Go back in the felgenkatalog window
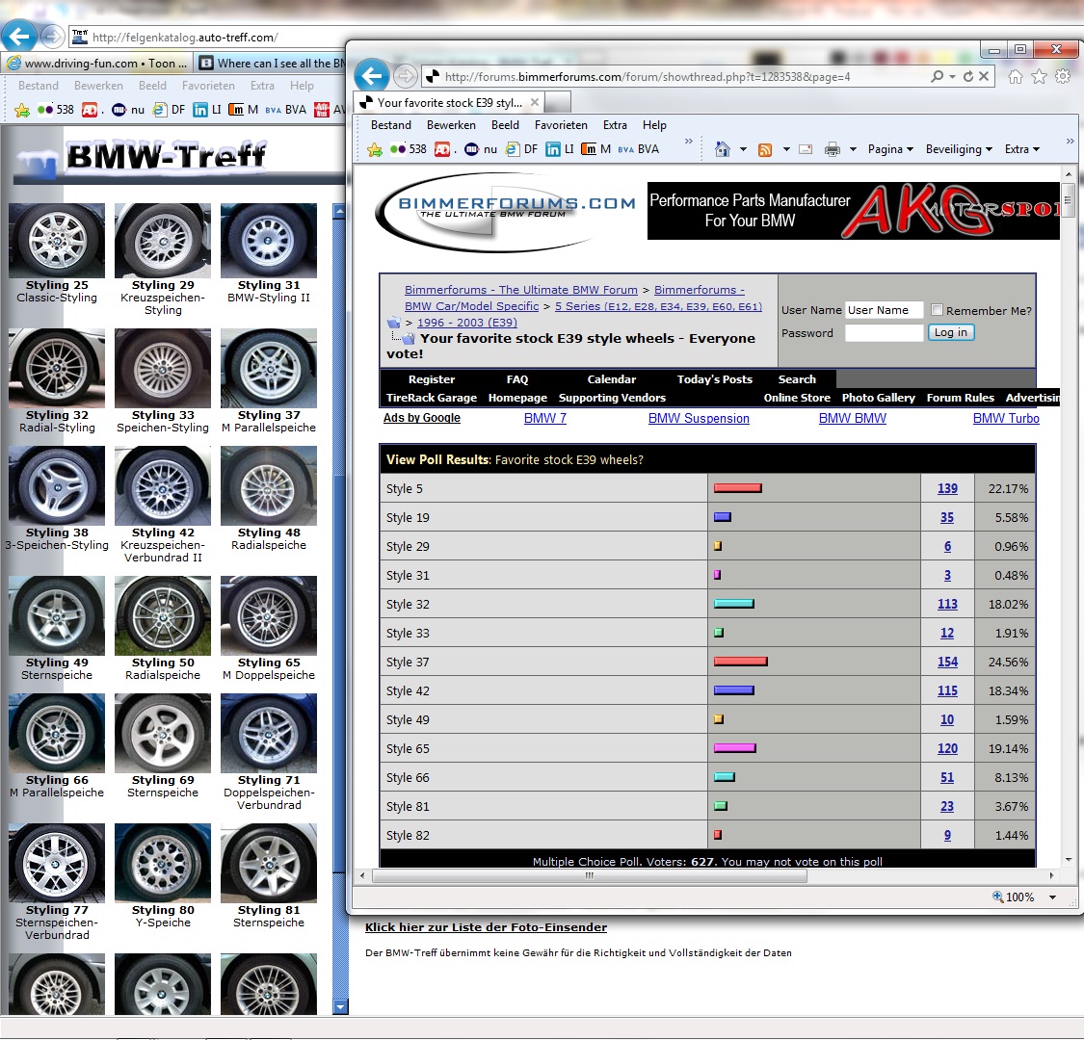Viewport: 1084px width, 1040px height. (19, 36)
